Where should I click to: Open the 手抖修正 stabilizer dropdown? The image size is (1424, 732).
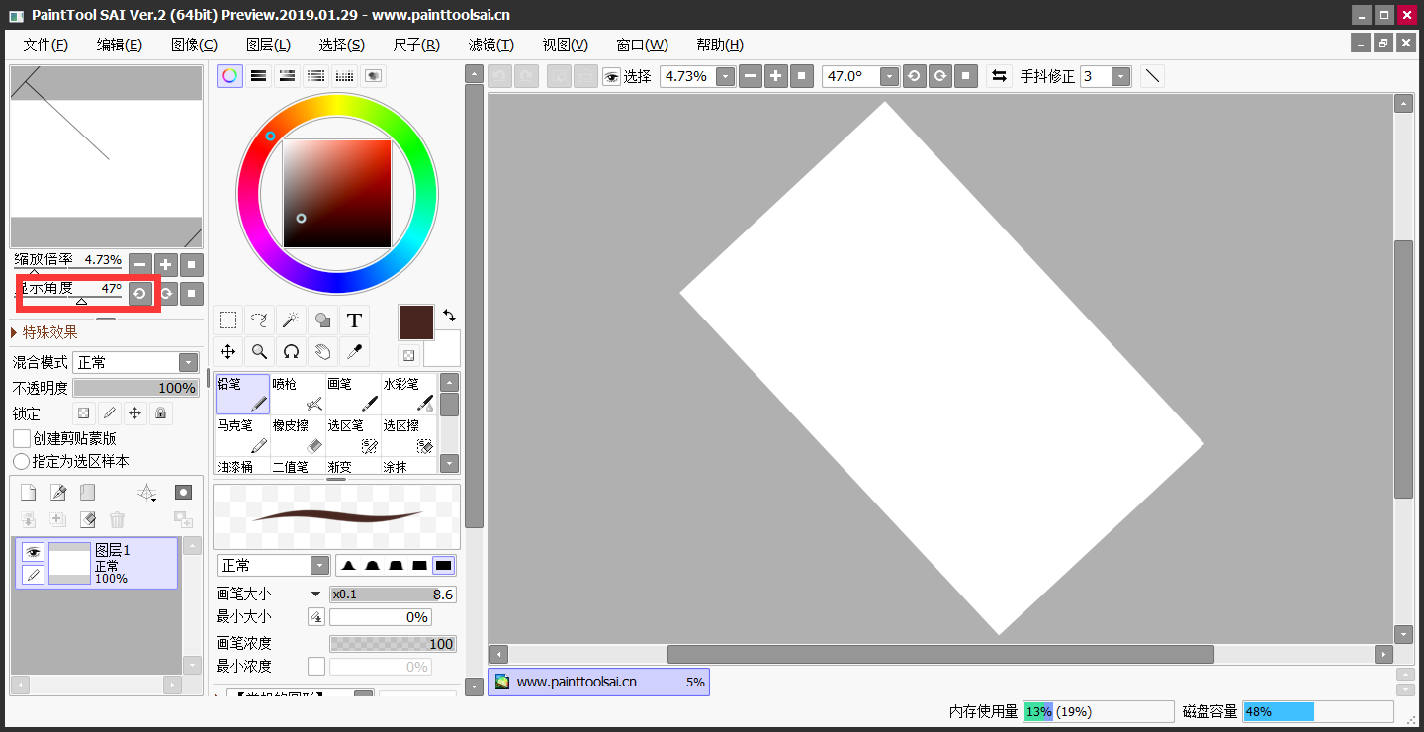(1120, 76)
